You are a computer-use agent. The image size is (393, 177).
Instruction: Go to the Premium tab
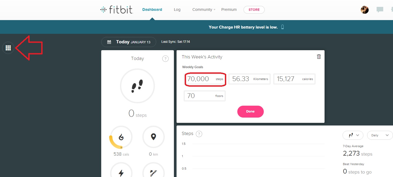click(229, 10)
